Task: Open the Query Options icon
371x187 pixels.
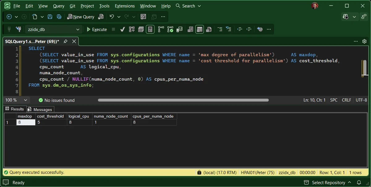Action: point(141,29)
